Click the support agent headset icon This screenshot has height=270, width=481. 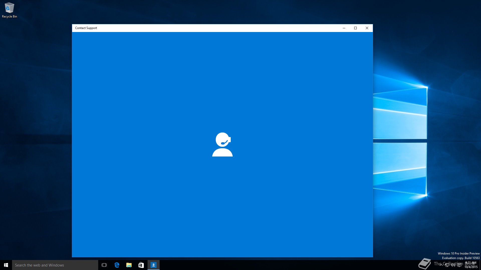[222, 144]
